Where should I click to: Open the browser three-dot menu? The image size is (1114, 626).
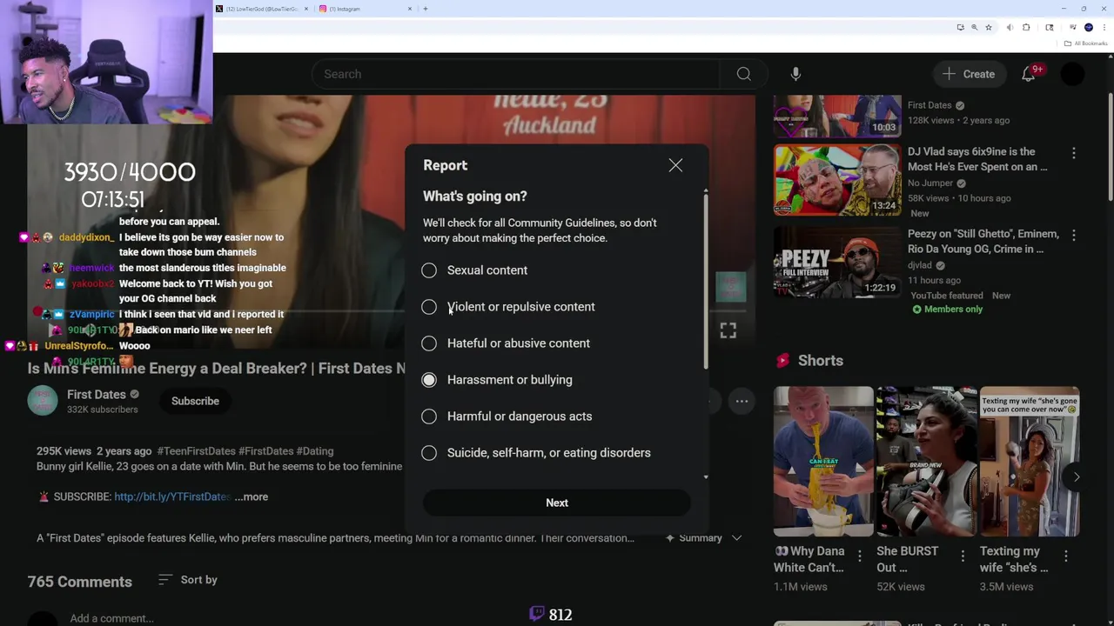pyautogui.click(x=1103, y=28)
